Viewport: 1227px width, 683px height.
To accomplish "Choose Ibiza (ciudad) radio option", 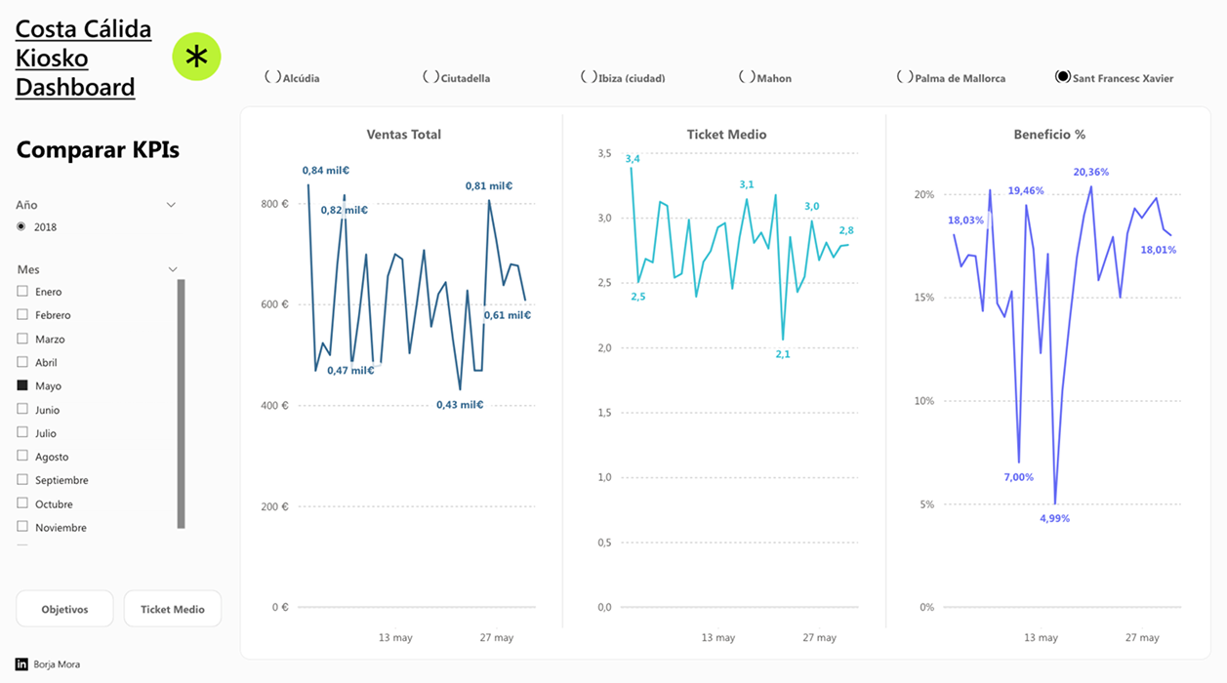I will pos(589,77).
